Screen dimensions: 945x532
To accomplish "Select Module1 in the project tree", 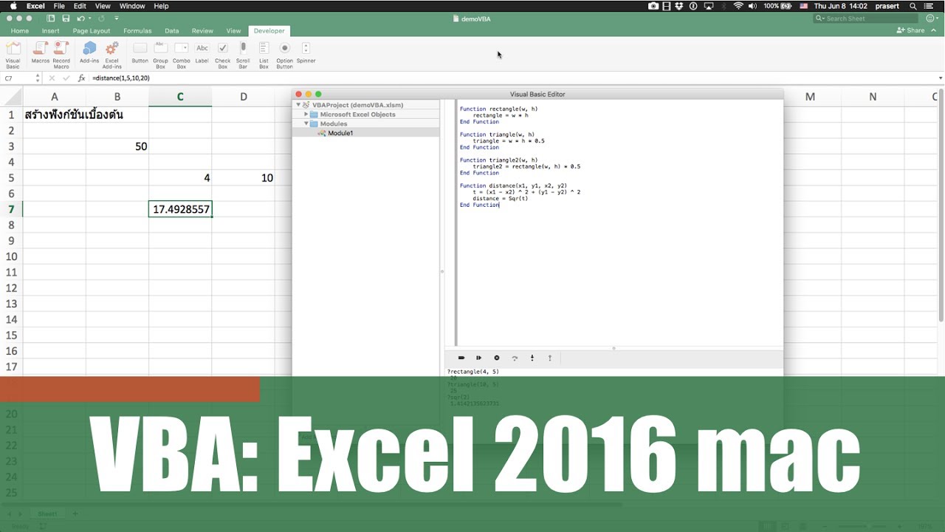I will [x=340, y=133].
